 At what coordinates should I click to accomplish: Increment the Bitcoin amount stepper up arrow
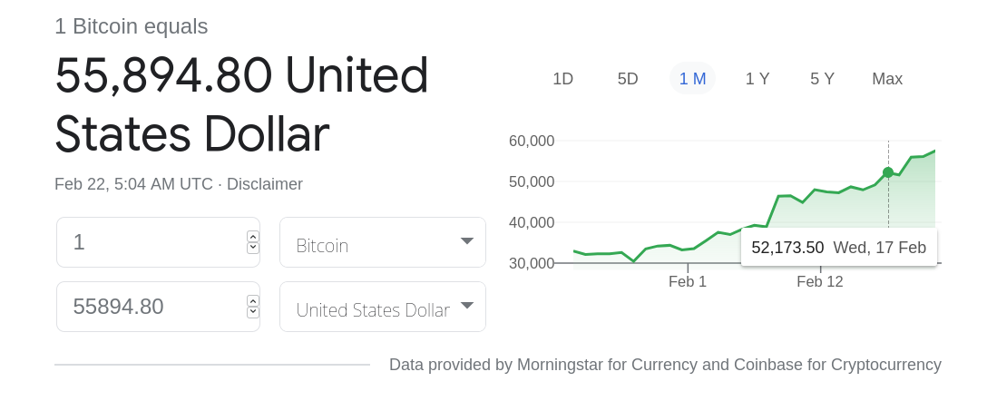tap(253, 237)
